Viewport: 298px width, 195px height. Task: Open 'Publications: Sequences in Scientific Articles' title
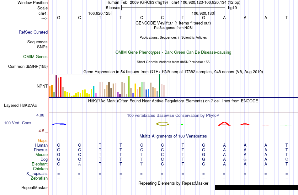(x=173, y=37)
